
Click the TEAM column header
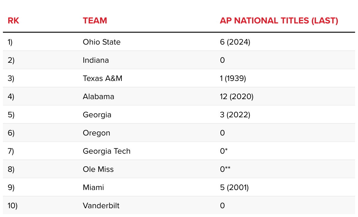pyautogui.click(x=95, y=21)
